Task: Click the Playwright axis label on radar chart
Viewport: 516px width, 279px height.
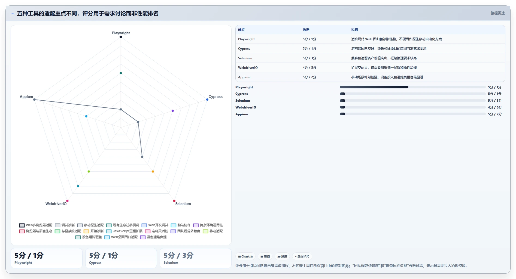Action: [x=121, y=33]
